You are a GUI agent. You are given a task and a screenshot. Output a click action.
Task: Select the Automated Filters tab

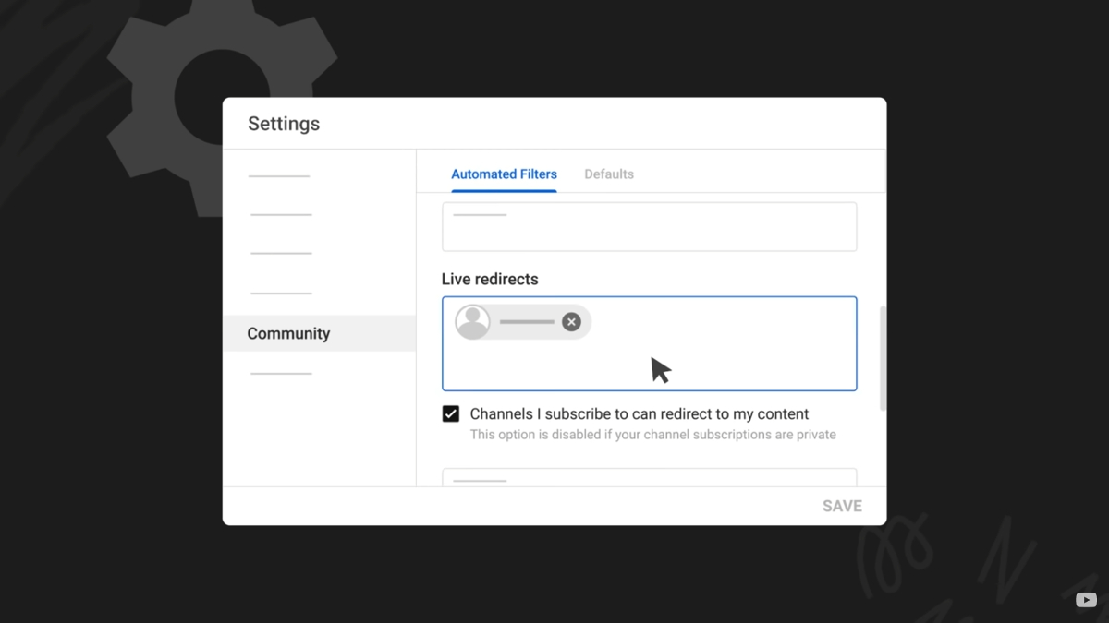(504, 174)
